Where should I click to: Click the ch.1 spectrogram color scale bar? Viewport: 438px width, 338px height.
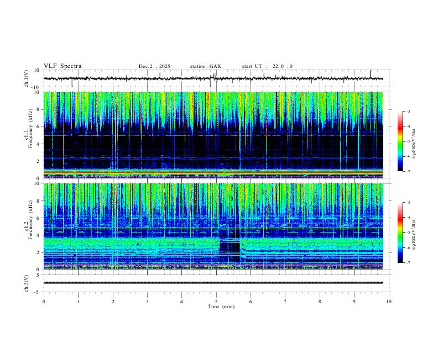(x=400, y=141)
